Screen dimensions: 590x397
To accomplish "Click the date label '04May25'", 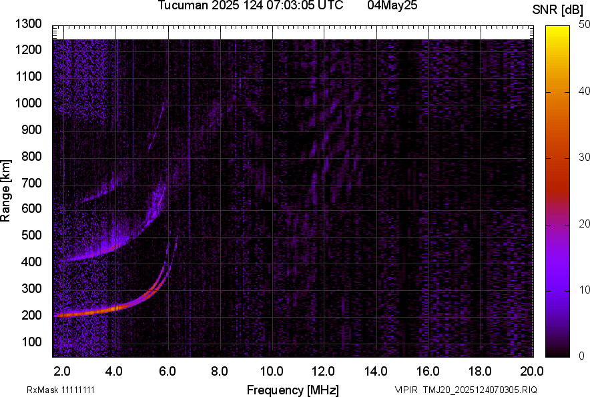I will click(392, 5).
